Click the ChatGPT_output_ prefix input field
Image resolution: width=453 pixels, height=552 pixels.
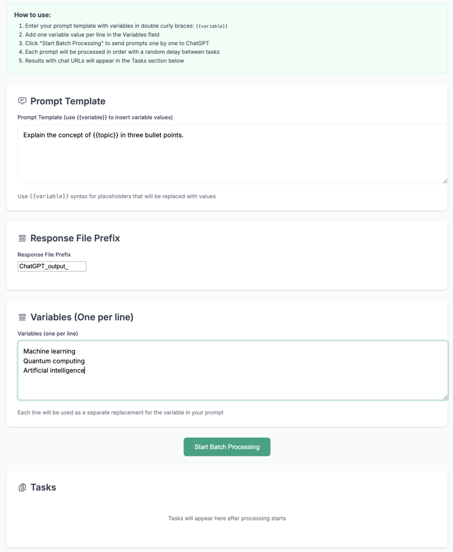(x=51, y=266)
